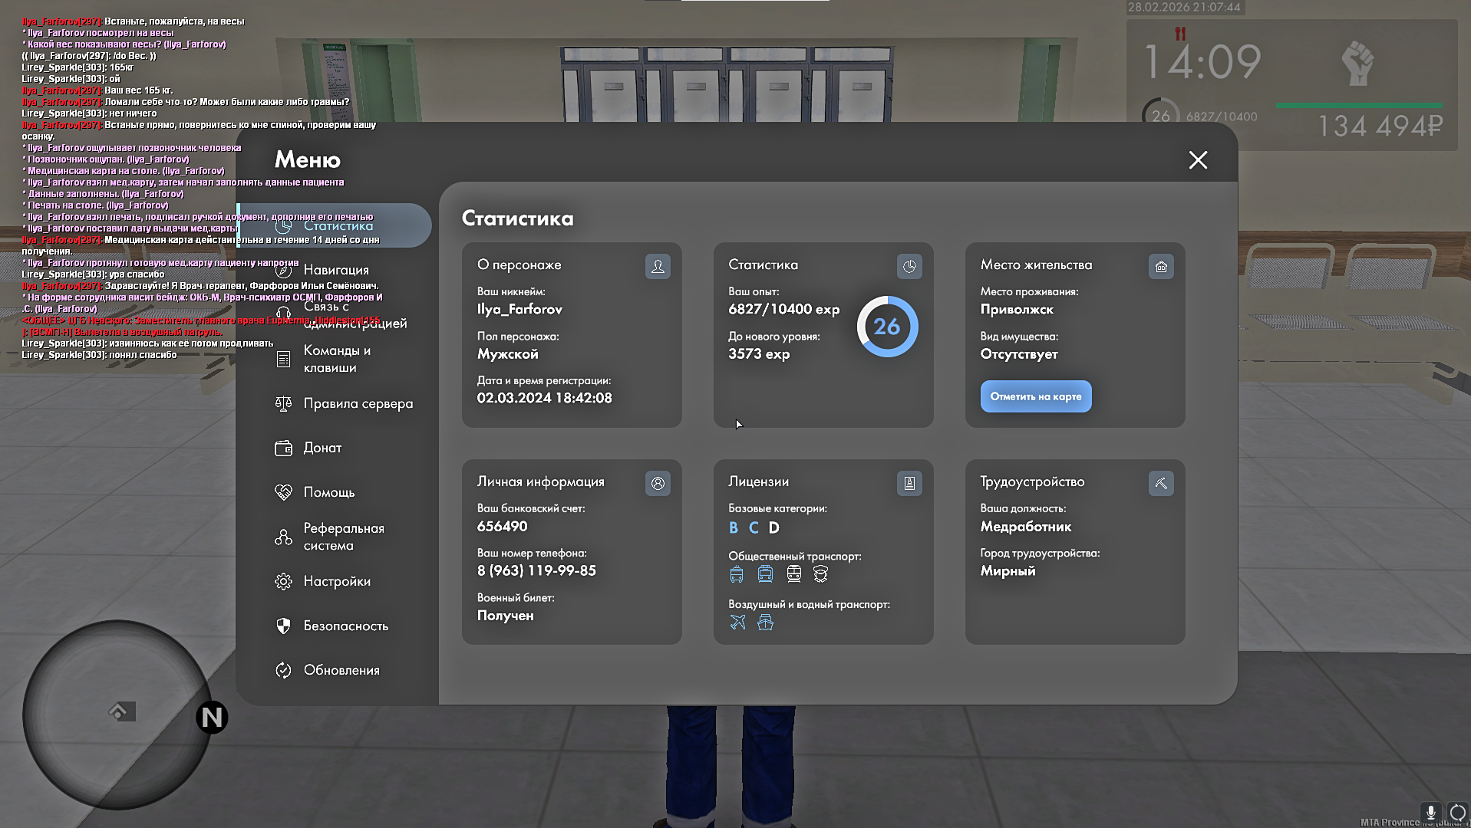Viewport: 1471px width, 828px height.
Task: Open the Навигация menu section
Action: click(336, 270)
